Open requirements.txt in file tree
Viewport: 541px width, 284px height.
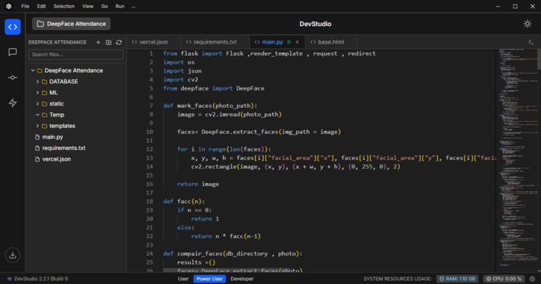[64, 148]
